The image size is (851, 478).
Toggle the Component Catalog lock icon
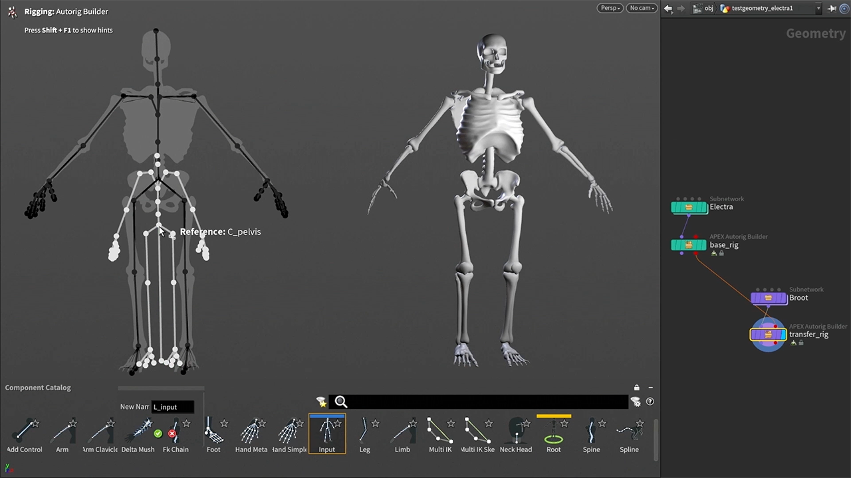(636, 388)
